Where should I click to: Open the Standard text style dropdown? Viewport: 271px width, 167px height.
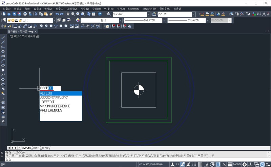pyautogui.click(x=148, y=14)
